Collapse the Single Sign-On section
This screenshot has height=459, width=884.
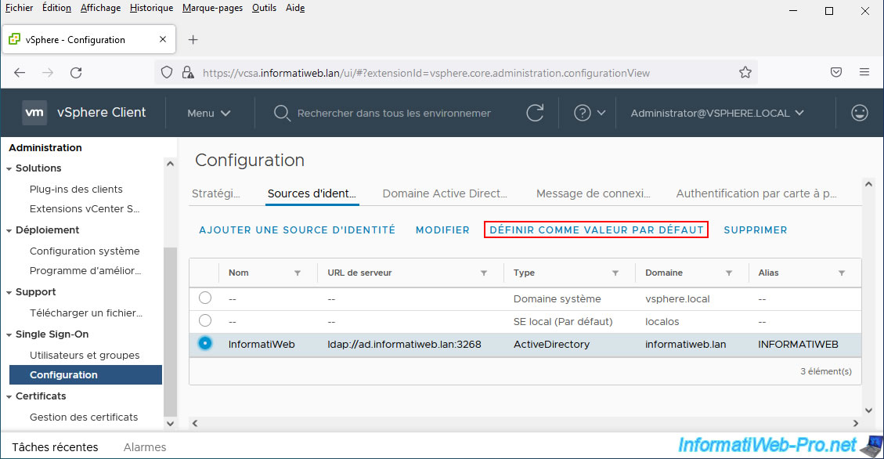click(9, 335)
